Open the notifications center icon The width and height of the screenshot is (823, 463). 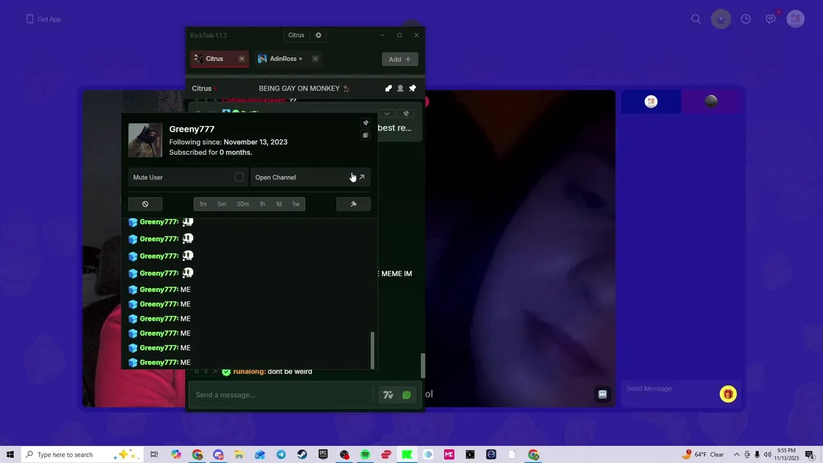tap(809, 455)
